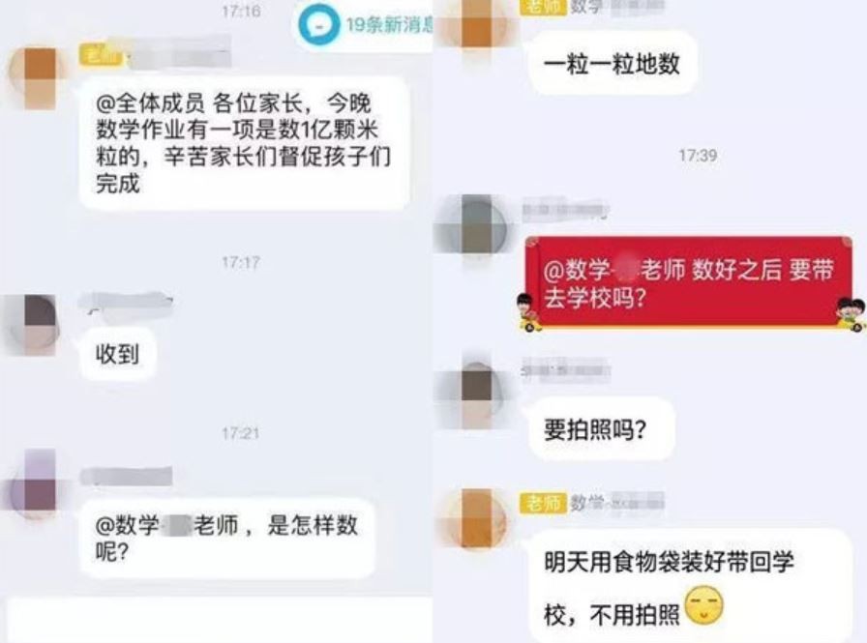Tap the 老师 badge above 明天用食物袋 message
Screen dimensions: 867x643
(x=543, y=503)
